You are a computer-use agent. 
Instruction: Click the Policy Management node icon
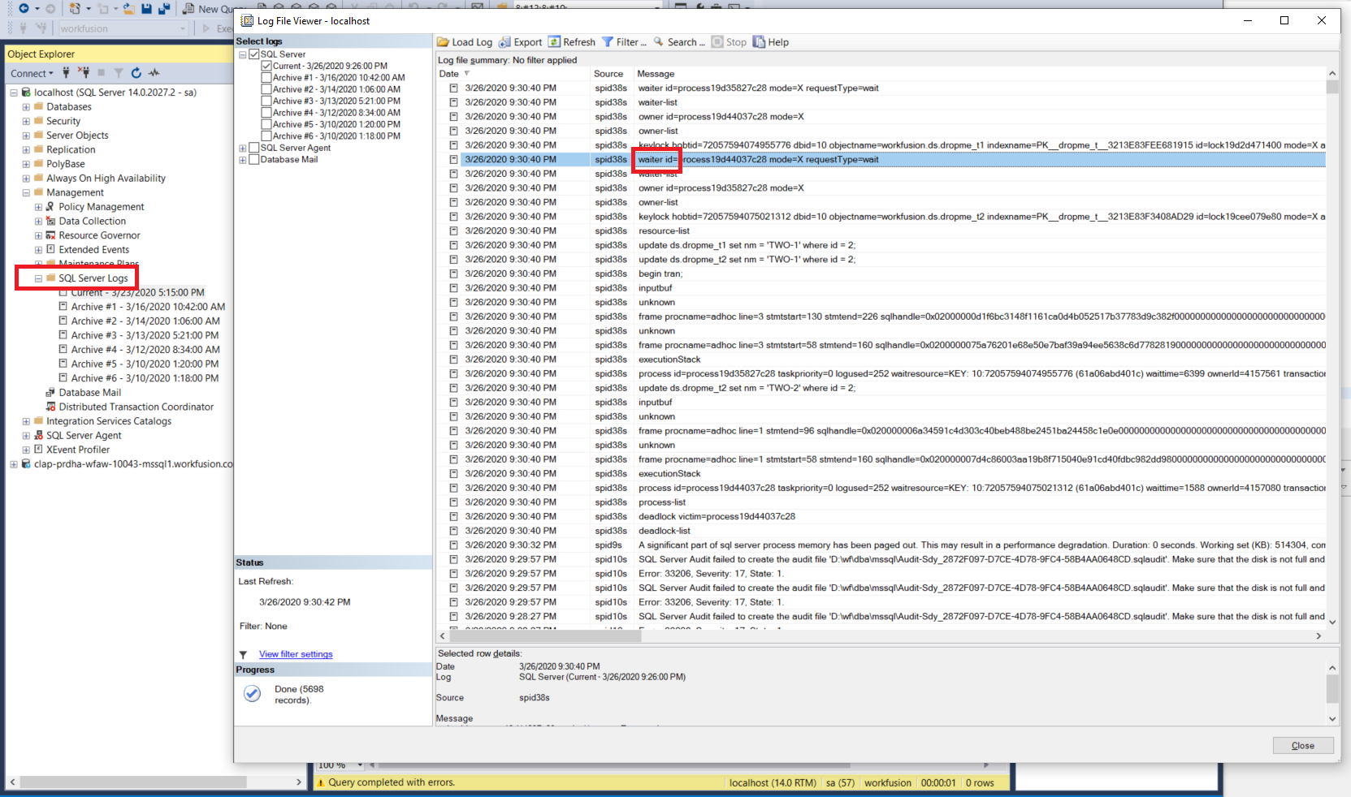tap(50, 207)
